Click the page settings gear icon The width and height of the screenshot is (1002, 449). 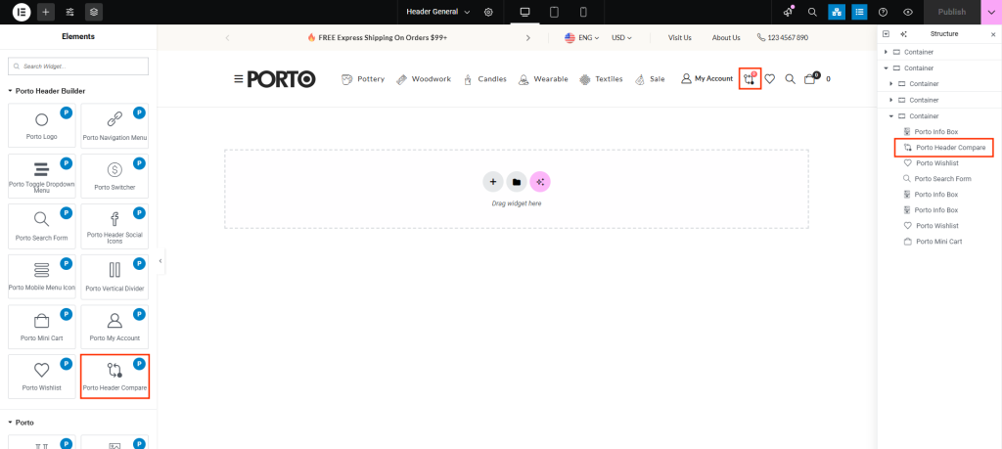488,12
